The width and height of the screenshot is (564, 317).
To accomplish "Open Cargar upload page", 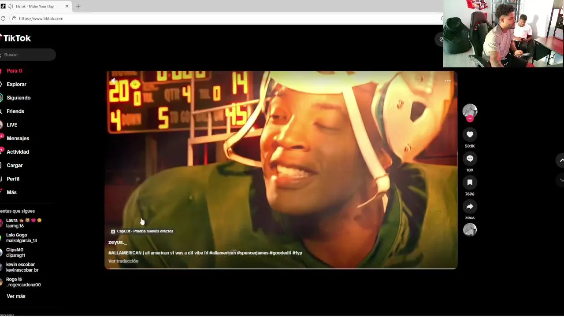I will click(x=15, y=166).
